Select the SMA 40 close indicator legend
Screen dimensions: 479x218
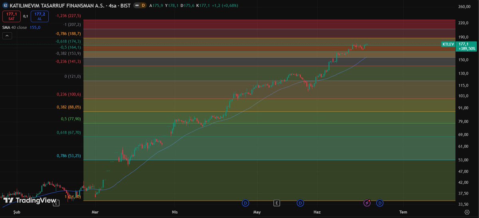click(x=14, y=27)
